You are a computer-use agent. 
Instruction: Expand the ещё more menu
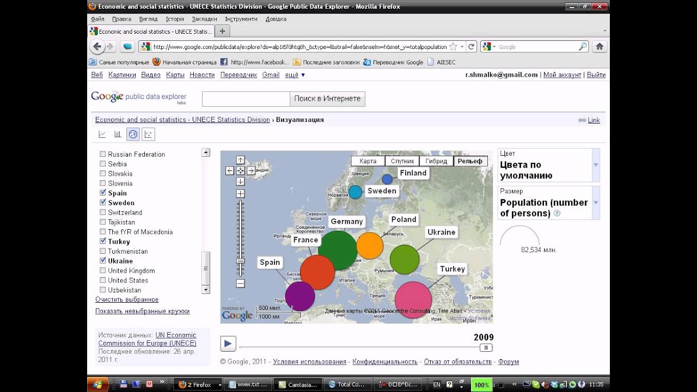point(295,75)
